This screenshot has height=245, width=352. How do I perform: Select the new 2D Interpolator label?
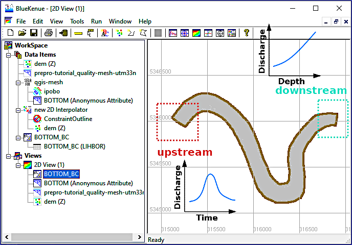pos(61,110)
